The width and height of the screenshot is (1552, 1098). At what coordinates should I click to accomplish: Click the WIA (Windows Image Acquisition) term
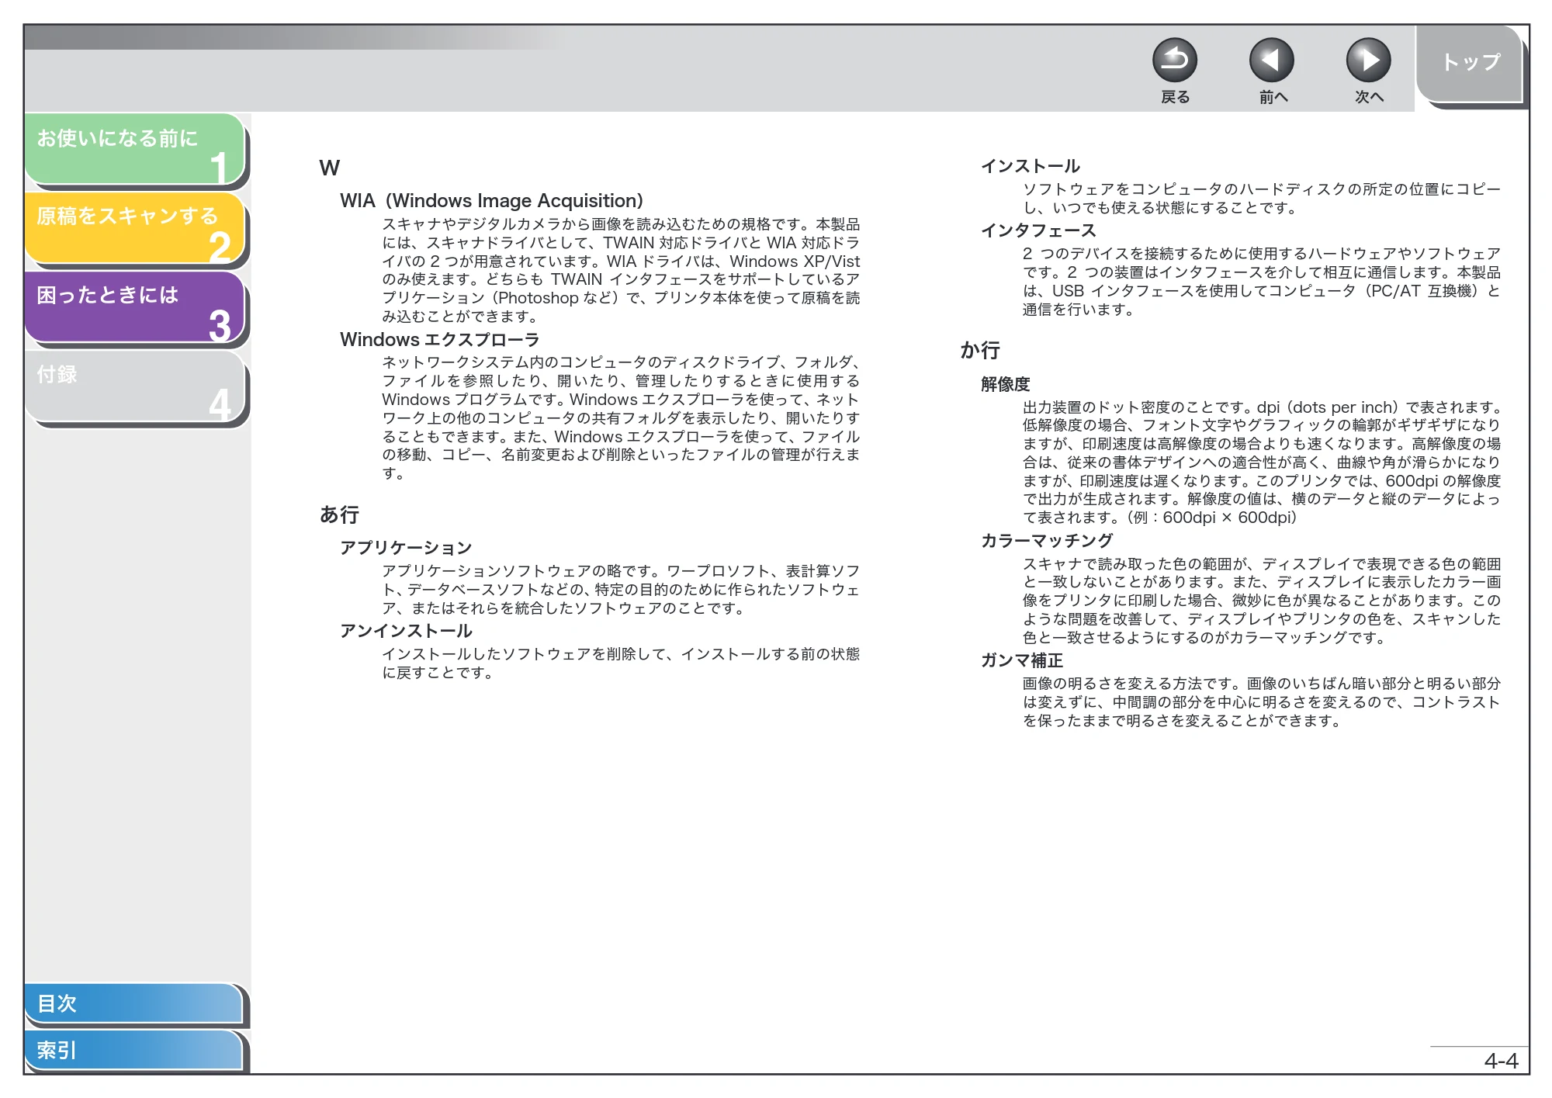click(491, 201)
